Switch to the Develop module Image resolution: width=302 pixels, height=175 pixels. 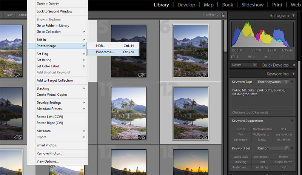[186, 5]
